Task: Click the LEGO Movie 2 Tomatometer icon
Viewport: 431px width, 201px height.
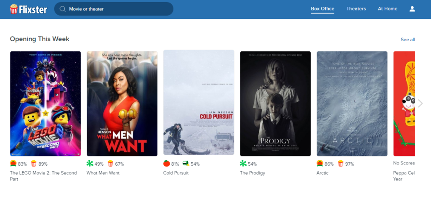Action: coord(13,164)
